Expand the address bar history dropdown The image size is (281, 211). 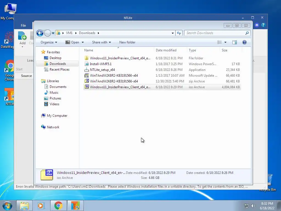pos(173,33)
